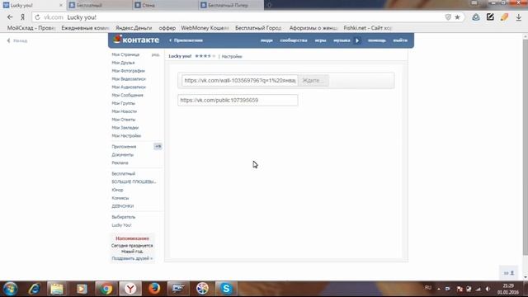Open the media player taskbar icon
This screenshot has width=528, height=297.
point(82,289)
